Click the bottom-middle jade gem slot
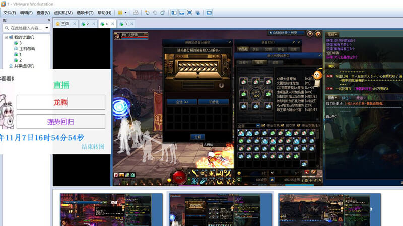 pos(256,106)
